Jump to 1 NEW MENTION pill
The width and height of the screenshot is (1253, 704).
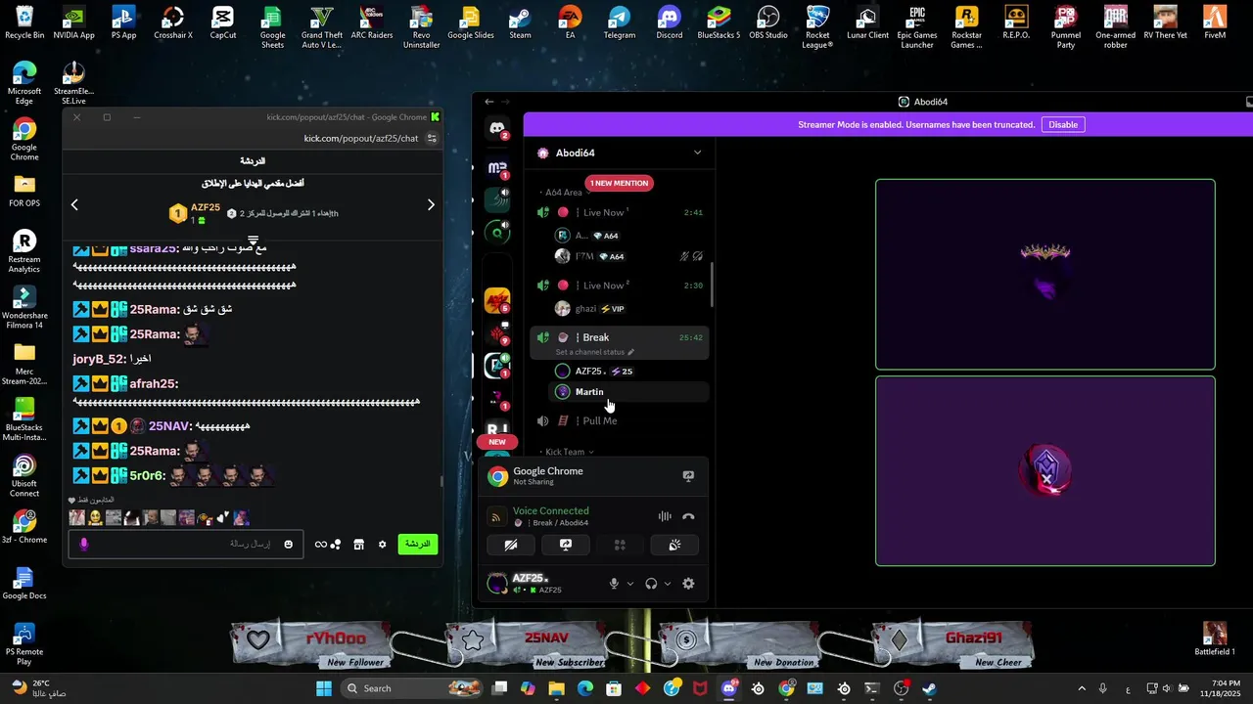(x=619, y=183)
